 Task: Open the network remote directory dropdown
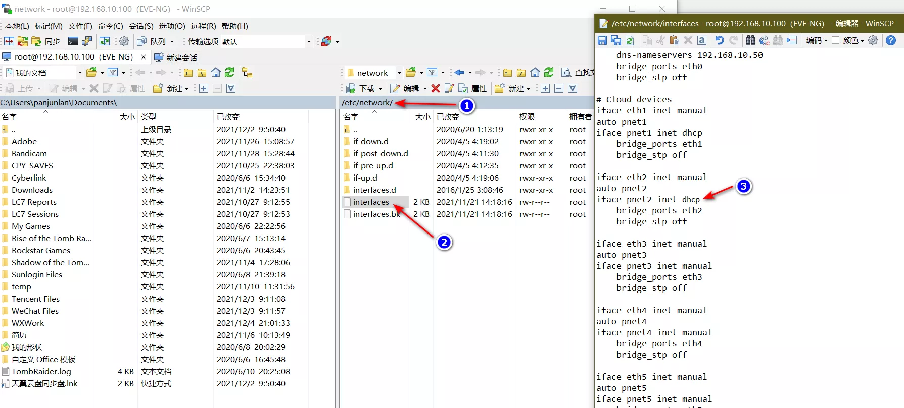point(399,73)
